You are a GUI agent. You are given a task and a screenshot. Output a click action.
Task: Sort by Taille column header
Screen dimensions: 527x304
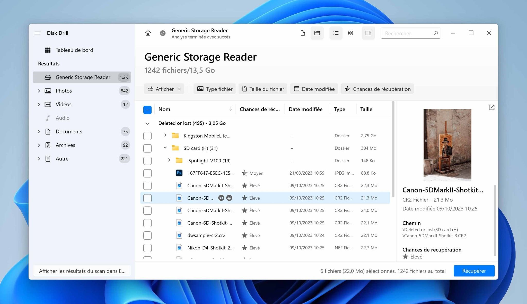(x=366, y=109)
